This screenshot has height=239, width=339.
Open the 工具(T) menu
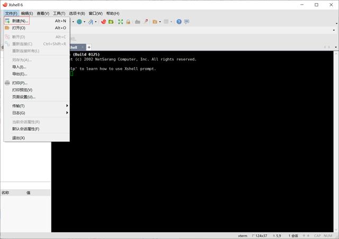coord(59,13)
